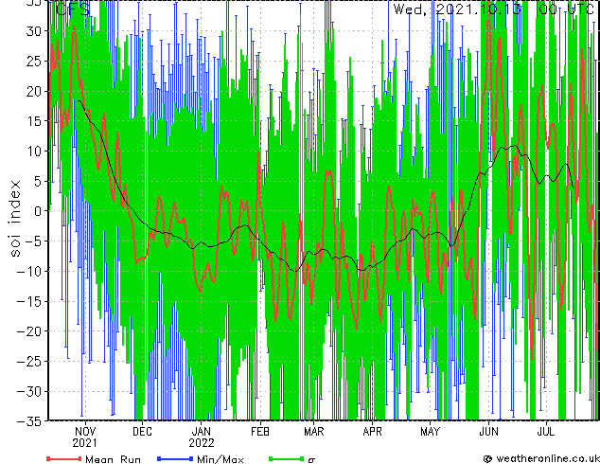Click the y-axis value 5

[38, 181]
